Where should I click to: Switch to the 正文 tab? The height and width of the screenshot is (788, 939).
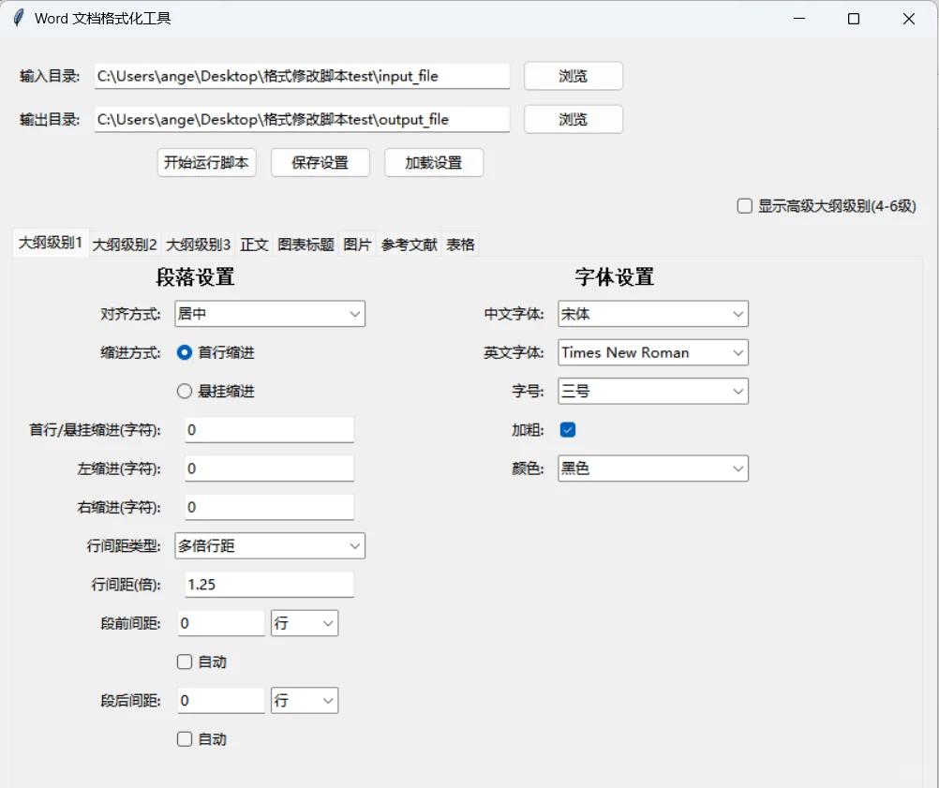point(254,244)
